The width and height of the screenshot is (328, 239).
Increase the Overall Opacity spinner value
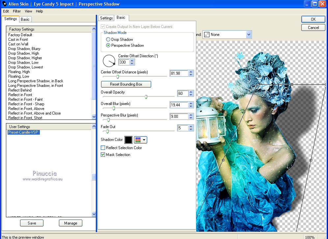coord(191,92)
